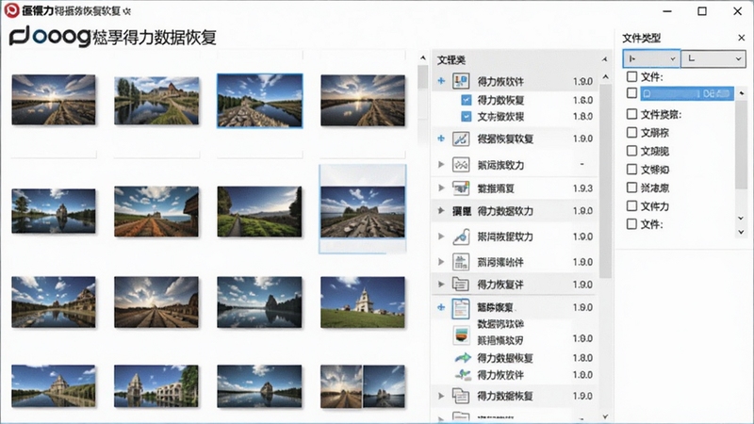
Task: Click the folder icon beside 得力恢复详
Action: pyautogui.click(x=461, y=285)
